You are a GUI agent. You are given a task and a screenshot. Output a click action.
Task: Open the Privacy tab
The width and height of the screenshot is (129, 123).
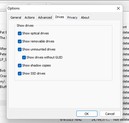pyautogui.click(x=72, y=17)
